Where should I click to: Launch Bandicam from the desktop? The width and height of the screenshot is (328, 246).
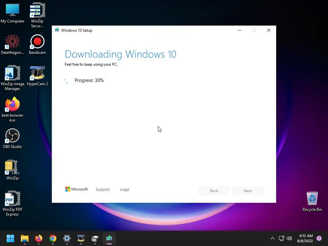pos(37,45)
